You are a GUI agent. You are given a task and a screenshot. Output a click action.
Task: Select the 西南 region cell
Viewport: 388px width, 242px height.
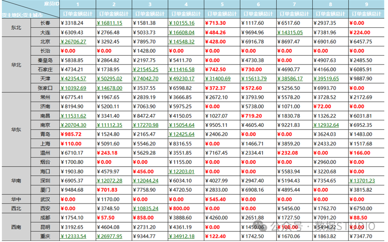click(x=16, y=227)
